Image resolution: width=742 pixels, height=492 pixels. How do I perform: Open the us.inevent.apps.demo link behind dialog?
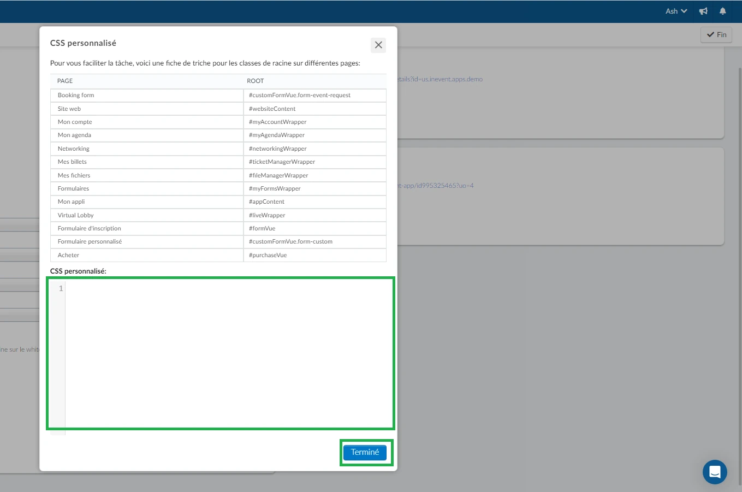point(440,79)
